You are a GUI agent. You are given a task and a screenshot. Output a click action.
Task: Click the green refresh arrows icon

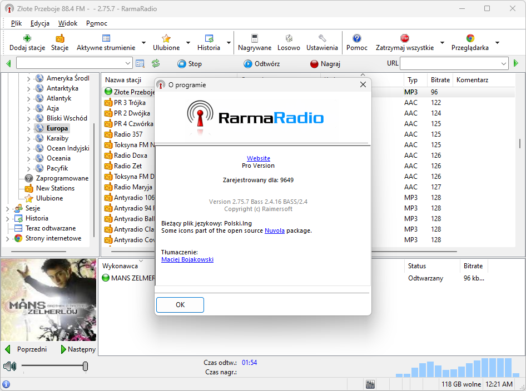(x=155, y=63)
